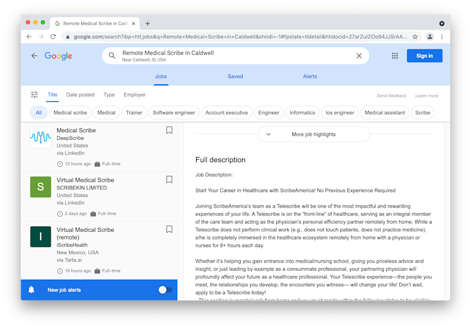
Task: Click the dark green I iScribeHealth logo
Action: [41, 237]
